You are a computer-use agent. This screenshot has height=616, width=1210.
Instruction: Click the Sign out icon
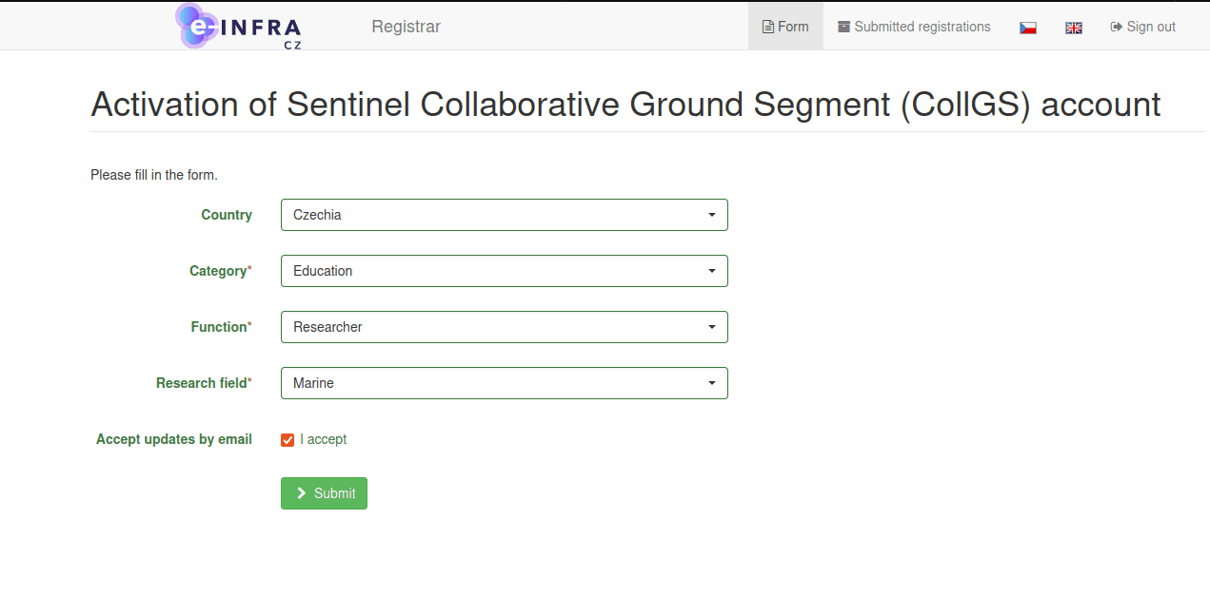click(1116, 27)
